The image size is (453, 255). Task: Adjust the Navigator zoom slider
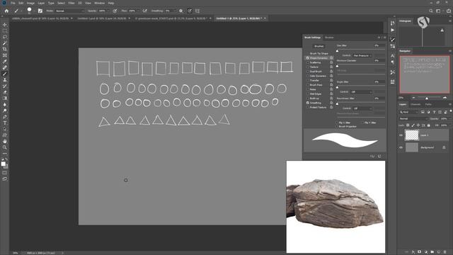pyautogui.click(x=427, y=98)
